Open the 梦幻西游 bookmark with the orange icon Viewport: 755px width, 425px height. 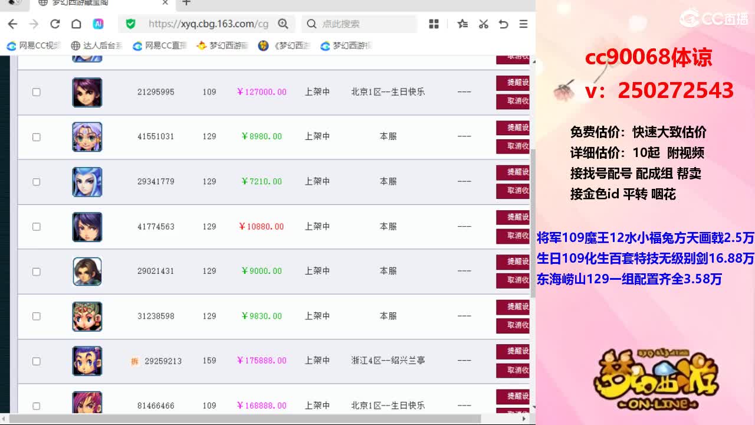(222, 45)
